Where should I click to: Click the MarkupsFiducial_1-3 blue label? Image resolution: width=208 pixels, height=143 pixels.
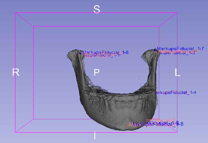tap(177, 53)
